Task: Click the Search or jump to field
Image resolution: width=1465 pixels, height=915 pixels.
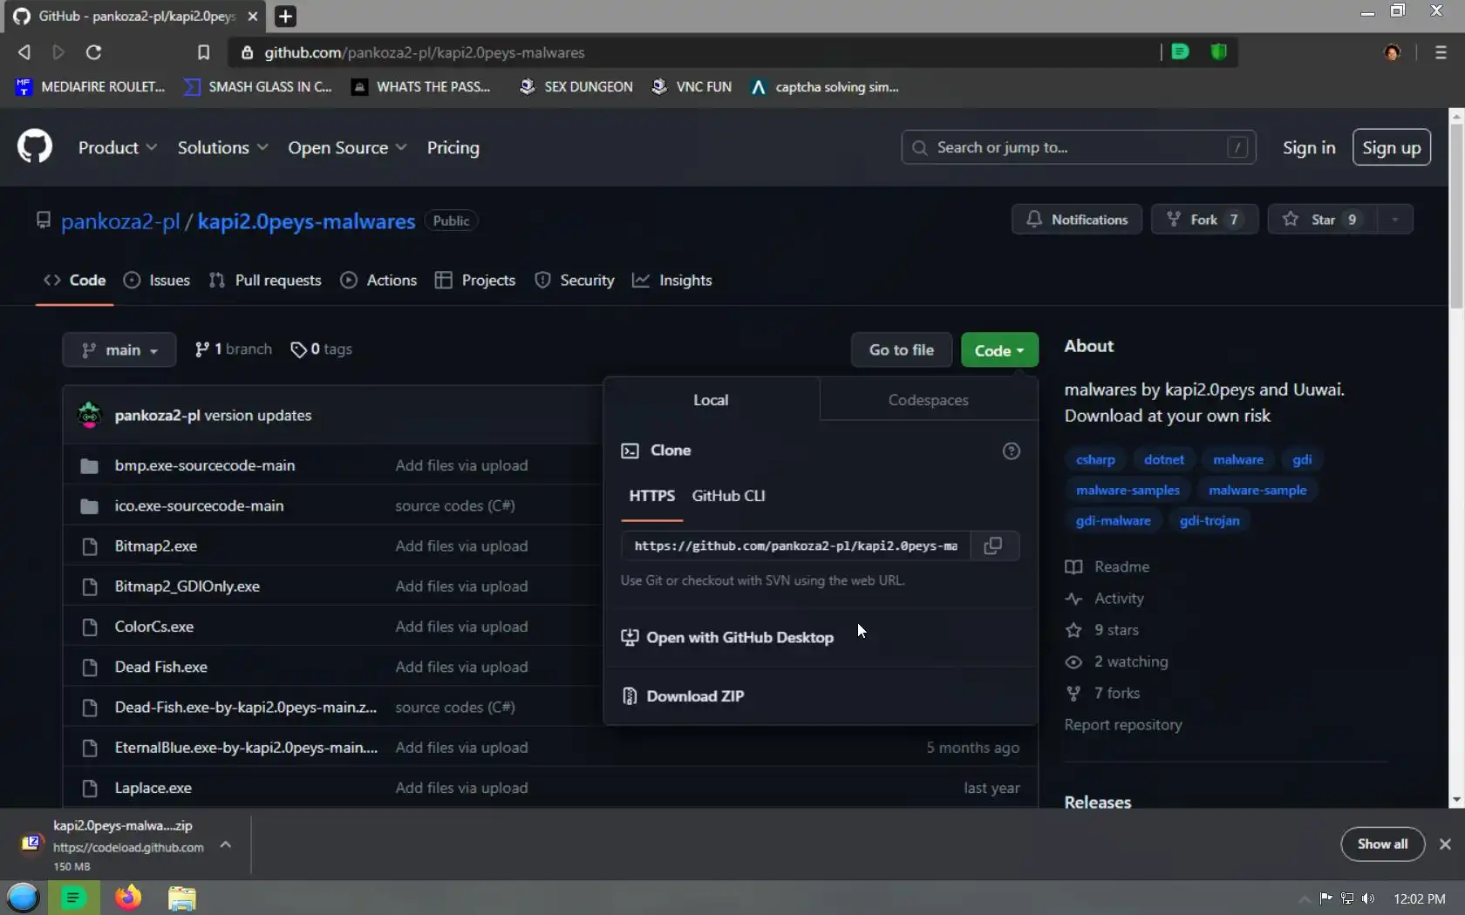Action: [1079, 147]
